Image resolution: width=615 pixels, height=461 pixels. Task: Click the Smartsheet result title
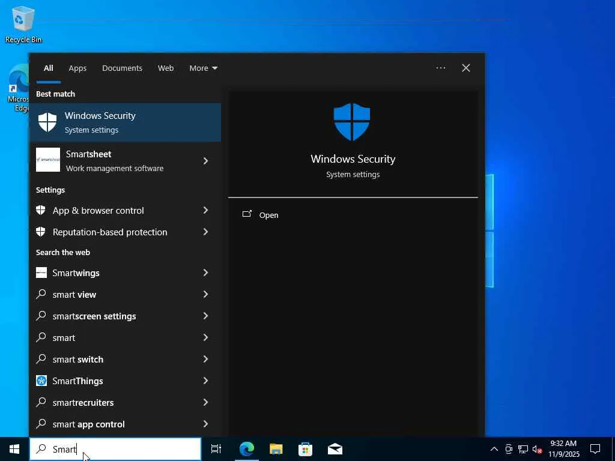89,154
